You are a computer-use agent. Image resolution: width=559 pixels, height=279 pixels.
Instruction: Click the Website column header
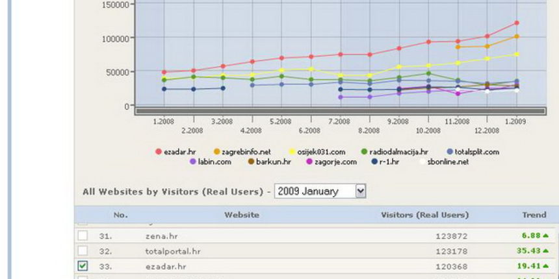(x=241, y=215)
